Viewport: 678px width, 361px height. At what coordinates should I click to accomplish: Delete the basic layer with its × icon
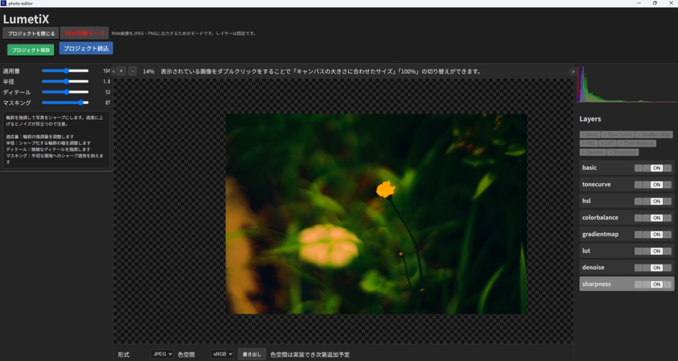[x=667, y=169]
